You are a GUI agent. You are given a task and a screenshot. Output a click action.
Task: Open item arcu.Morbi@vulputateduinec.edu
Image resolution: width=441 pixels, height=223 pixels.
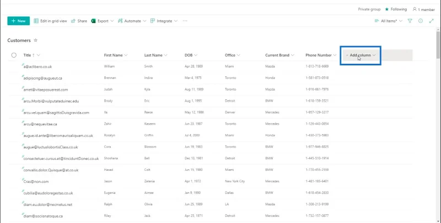tap(51, 101)
